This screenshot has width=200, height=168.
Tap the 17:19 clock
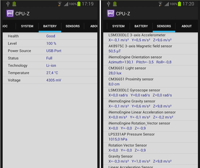[88, 4]
